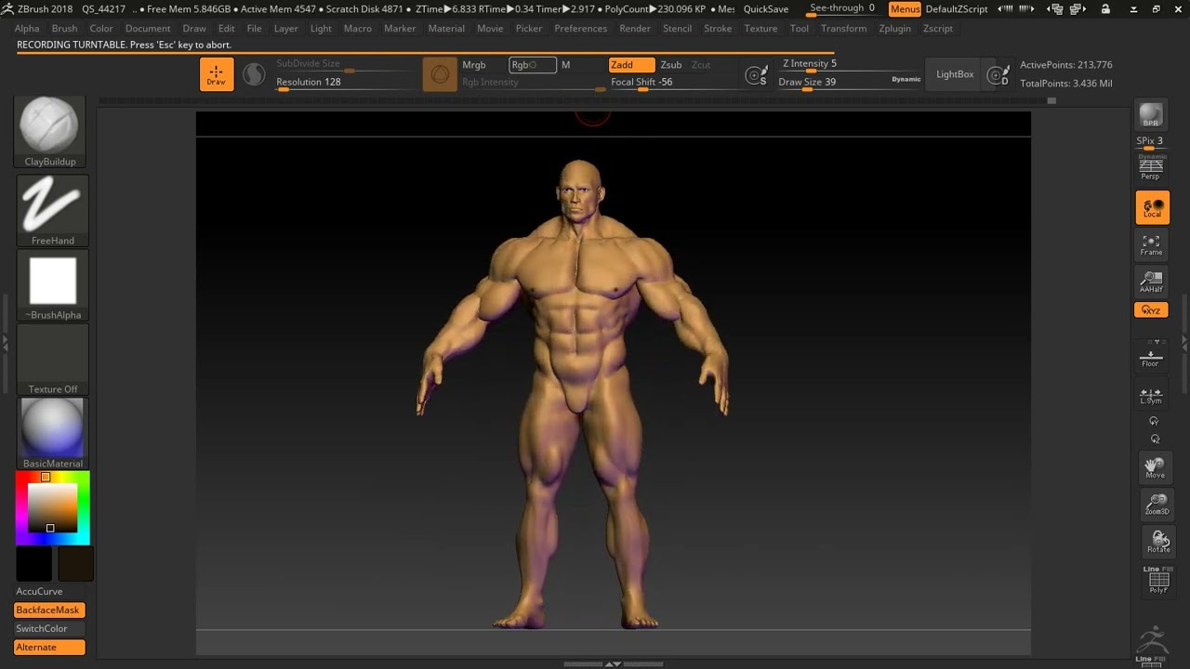Open the Alpha menu
The height and width of the screenshot is (669, 1190).
pyautogui.click(x=27, y=29)
